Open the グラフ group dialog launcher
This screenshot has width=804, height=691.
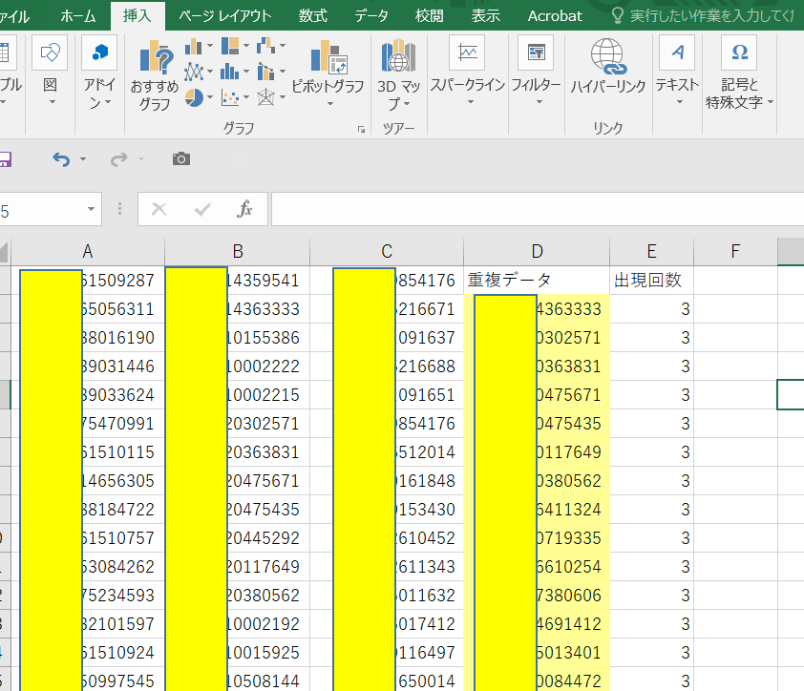(362, 130)
